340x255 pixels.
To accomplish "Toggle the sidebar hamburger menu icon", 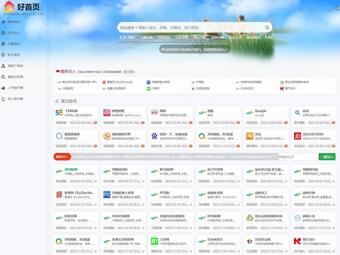I will [x=56, y=10].
